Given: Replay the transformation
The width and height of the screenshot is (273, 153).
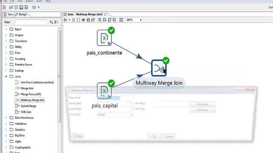Looking at the screenshot, I should coord(93,20).
